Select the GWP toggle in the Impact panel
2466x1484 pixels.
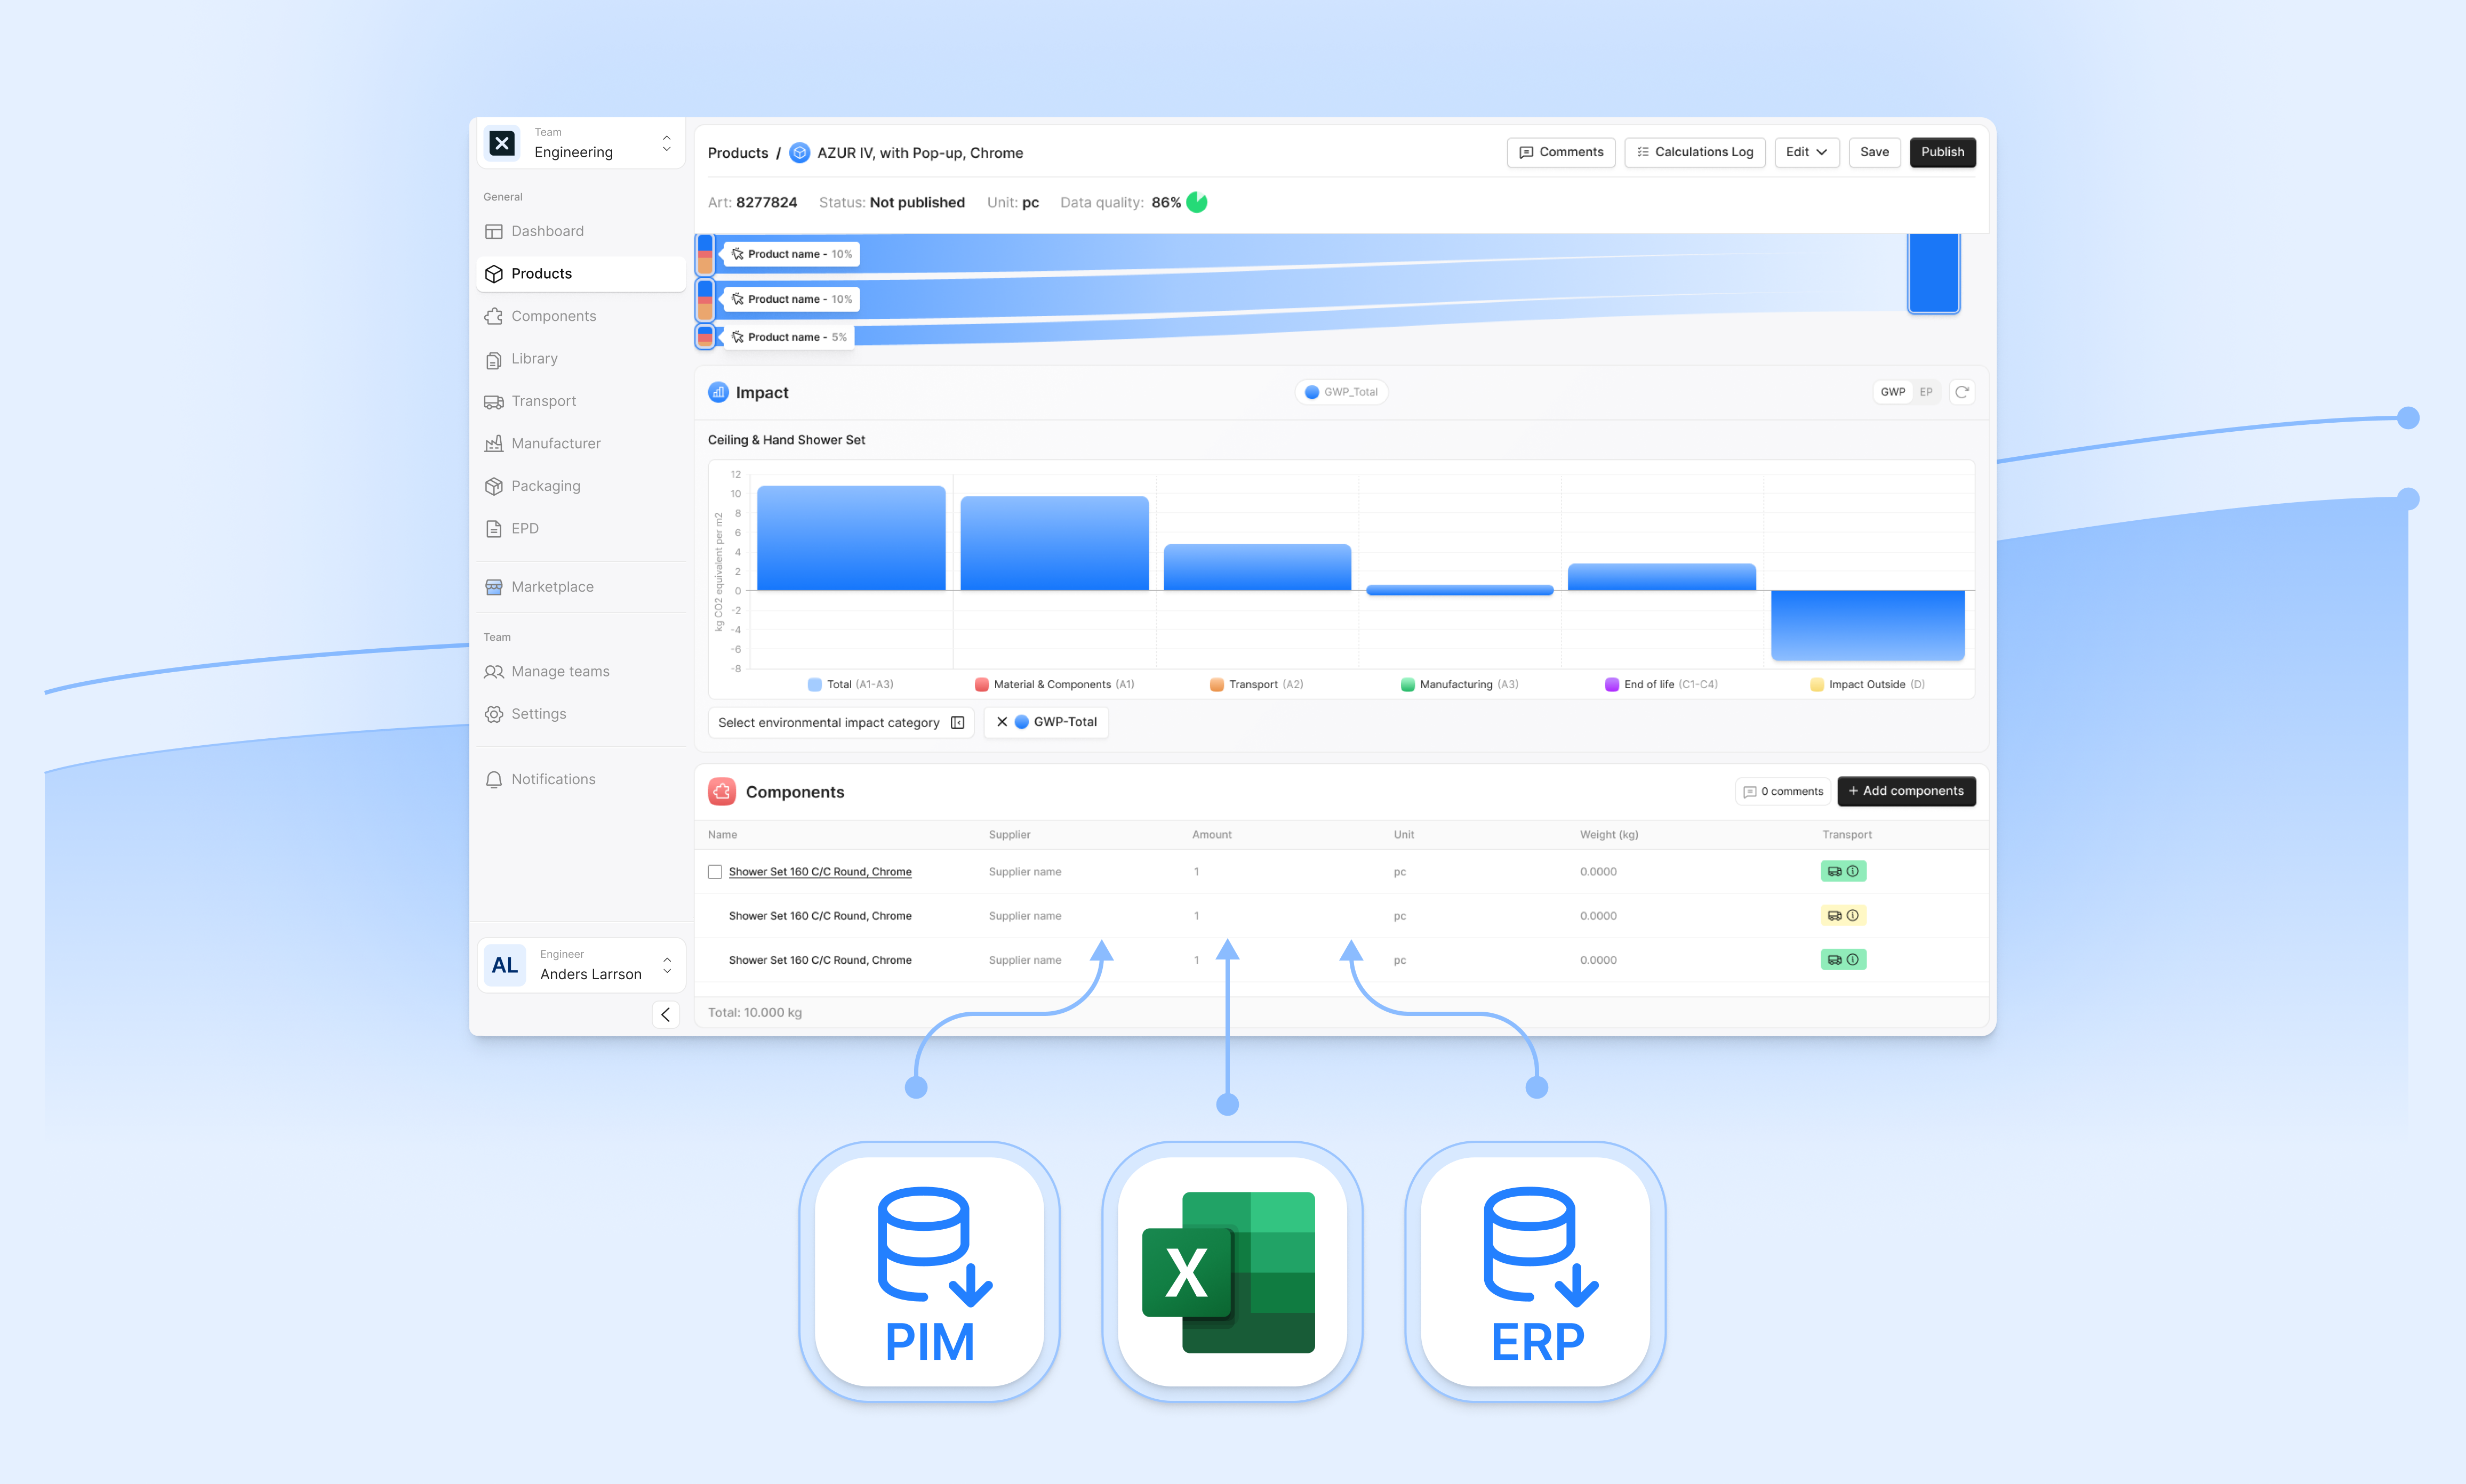(1892, 392)
